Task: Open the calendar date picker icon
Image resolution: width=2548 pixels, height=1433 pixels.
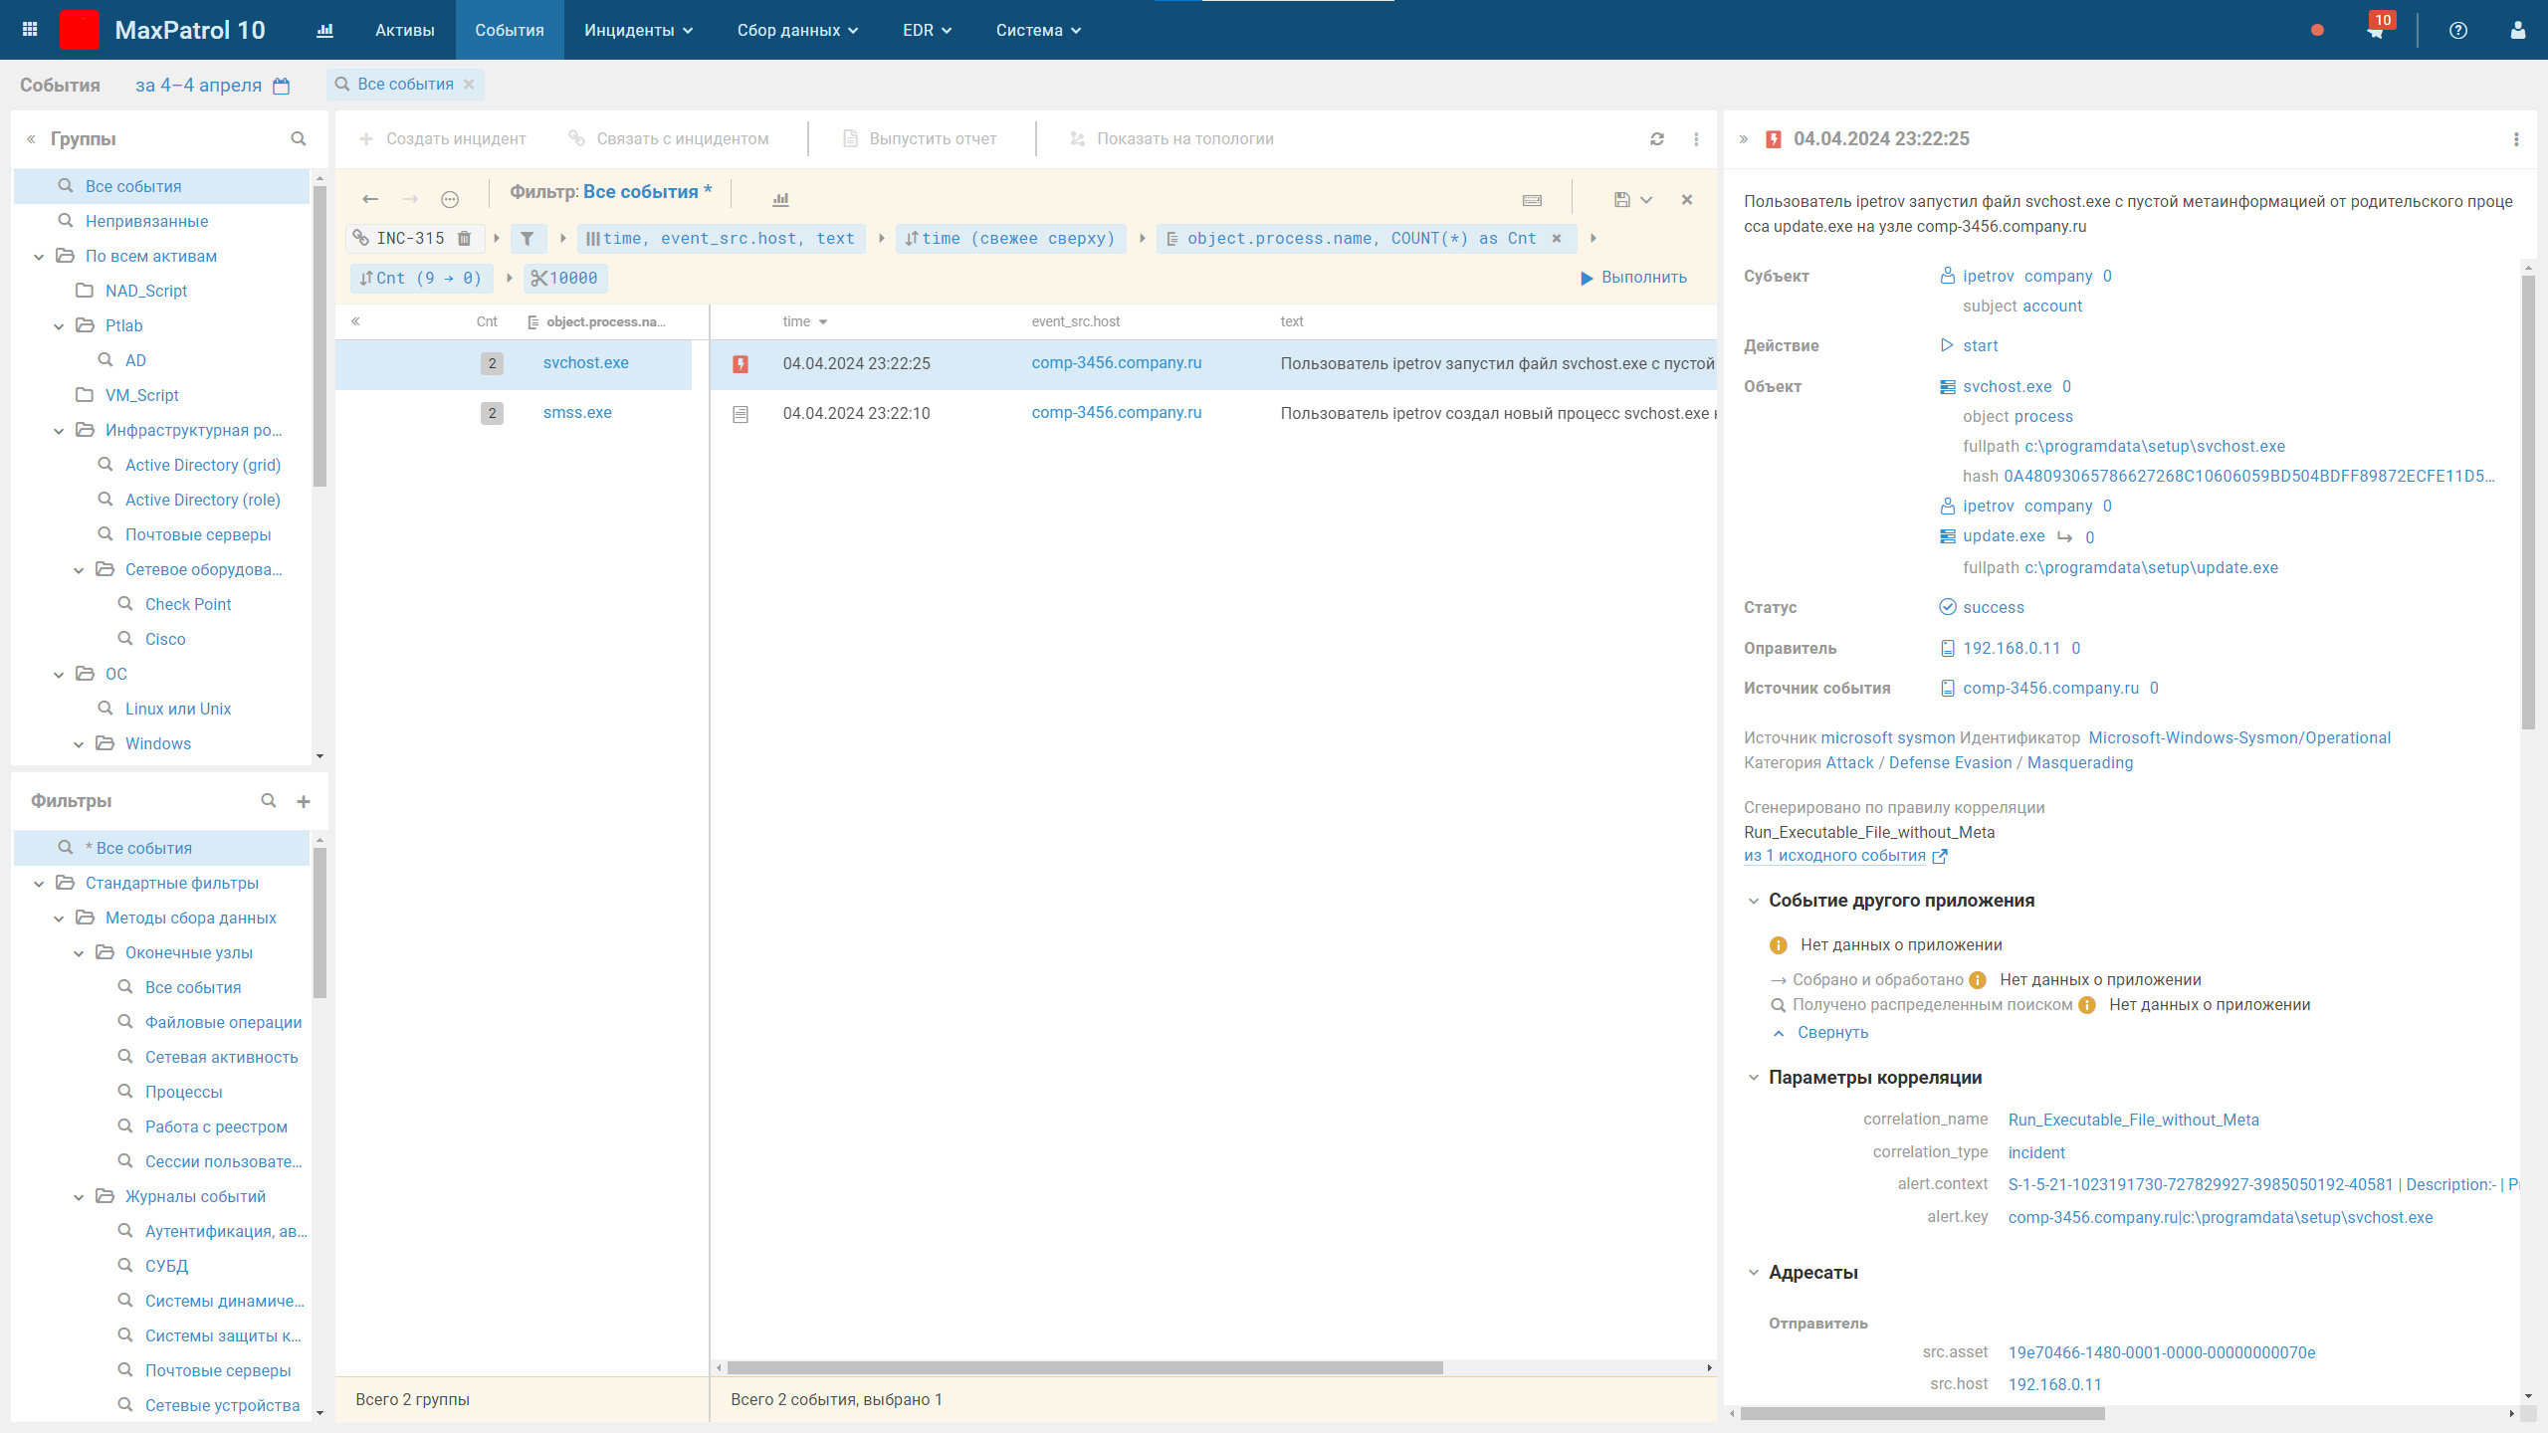Action: coord(282,86)
